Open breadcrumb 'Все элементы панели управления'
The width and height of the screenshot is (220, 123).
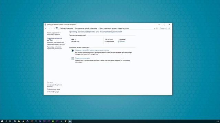(86, 28)
